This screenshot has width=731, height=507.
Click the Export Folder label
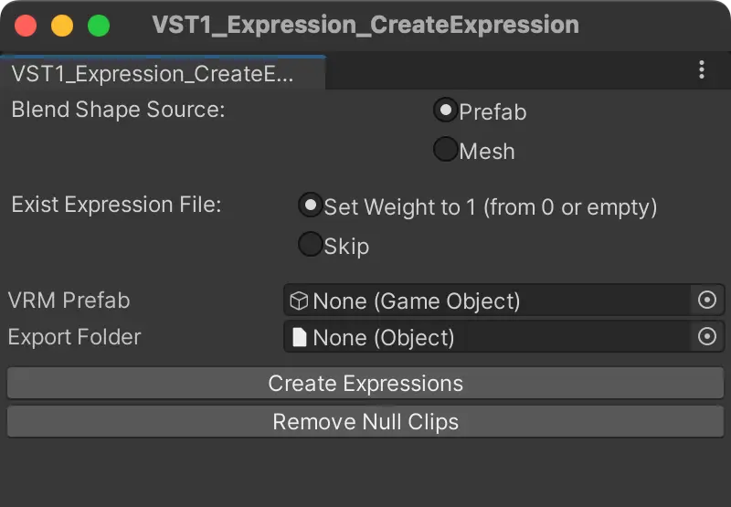point(74,337)
